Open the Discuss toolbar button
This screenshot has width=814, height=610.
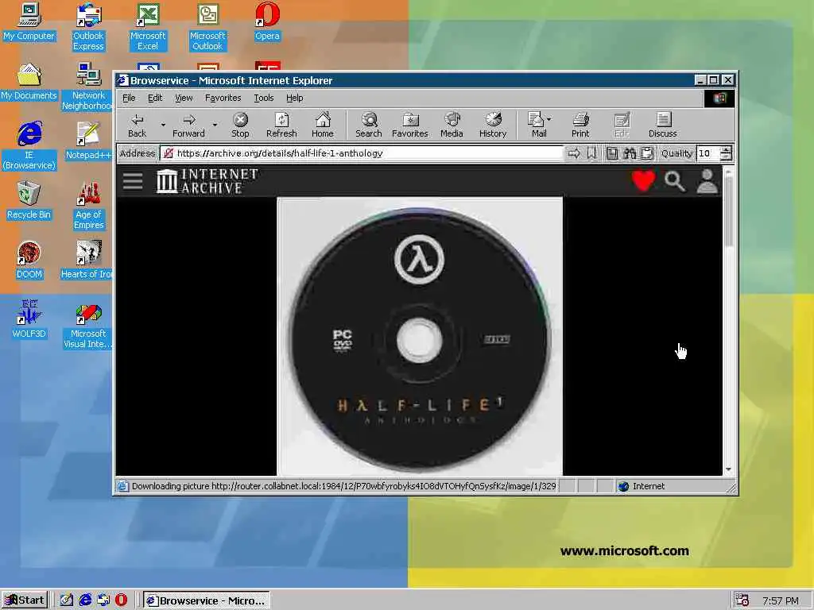click(662, 125)
